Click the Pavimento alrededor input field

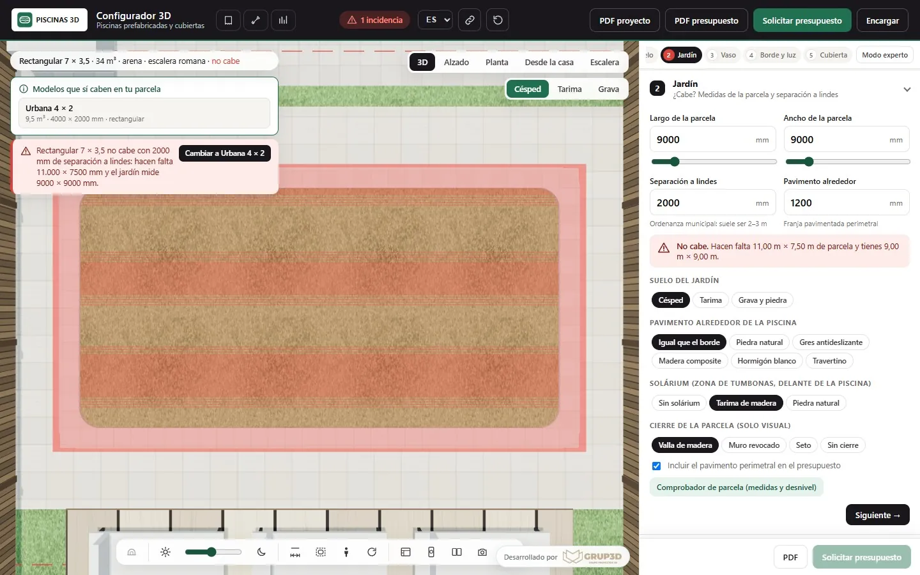click(x=846, y=203)
